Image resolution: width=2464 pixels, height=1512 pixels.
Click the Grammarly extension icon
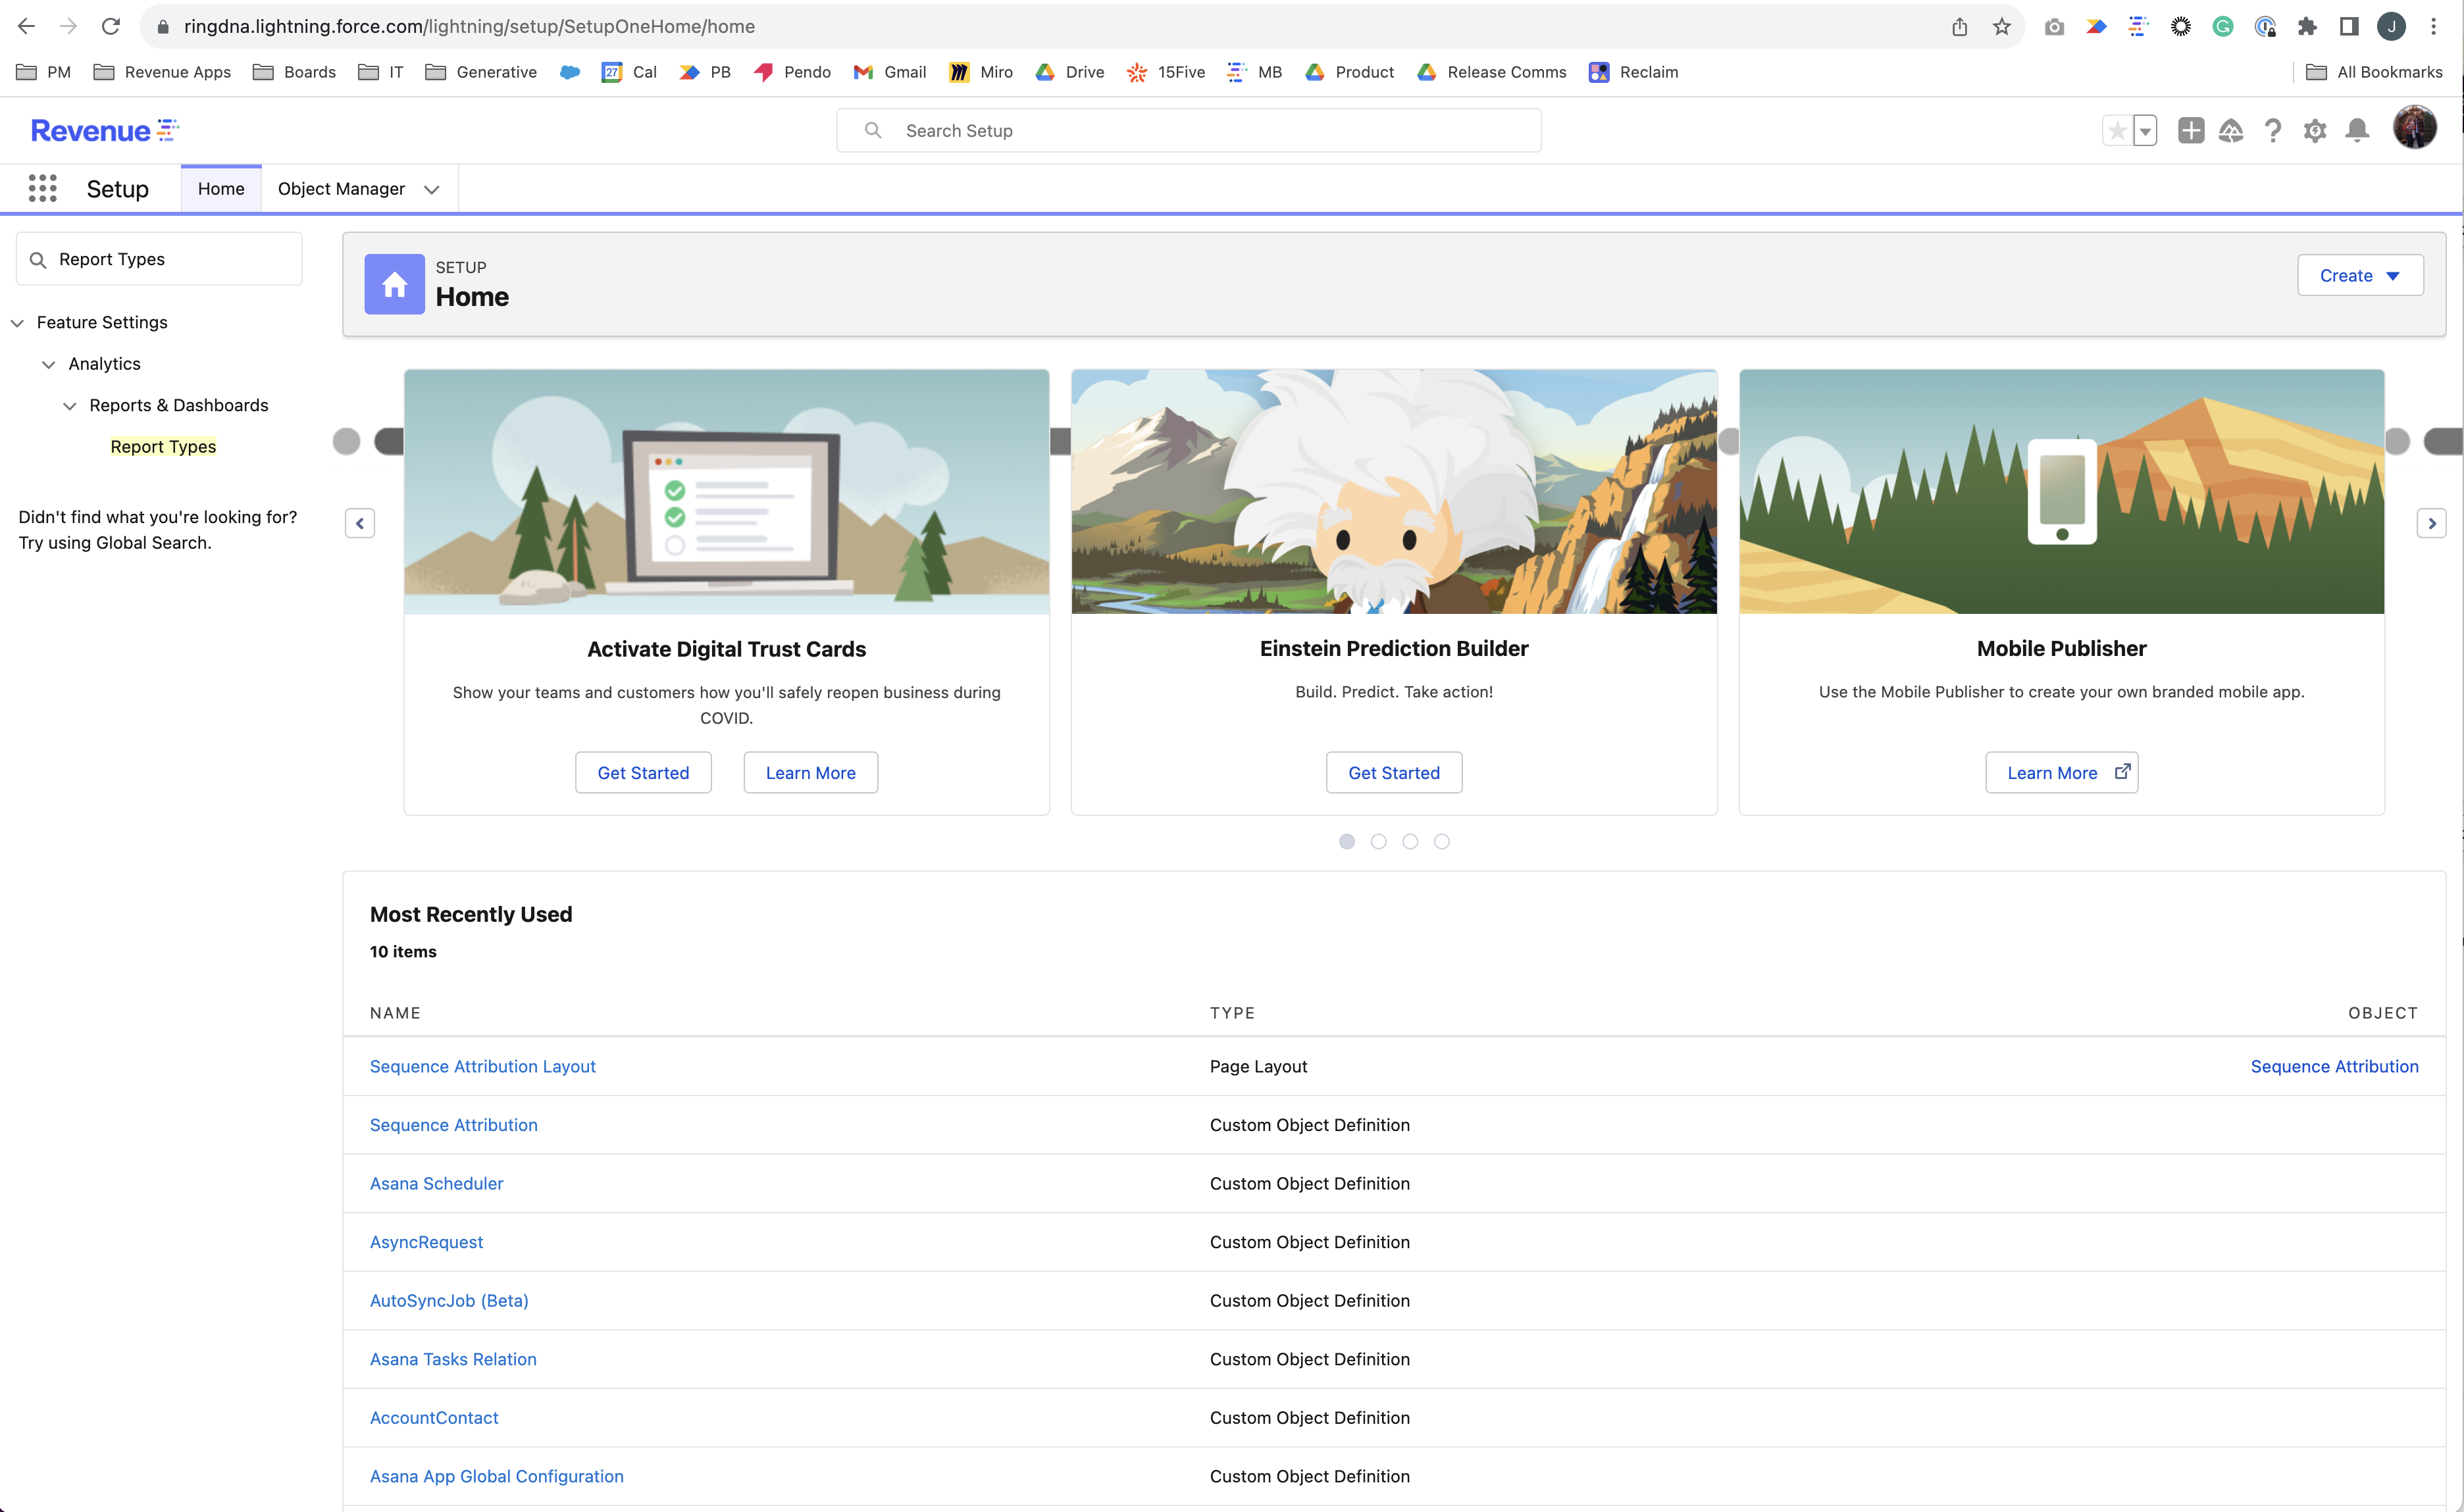(2223, 26)
